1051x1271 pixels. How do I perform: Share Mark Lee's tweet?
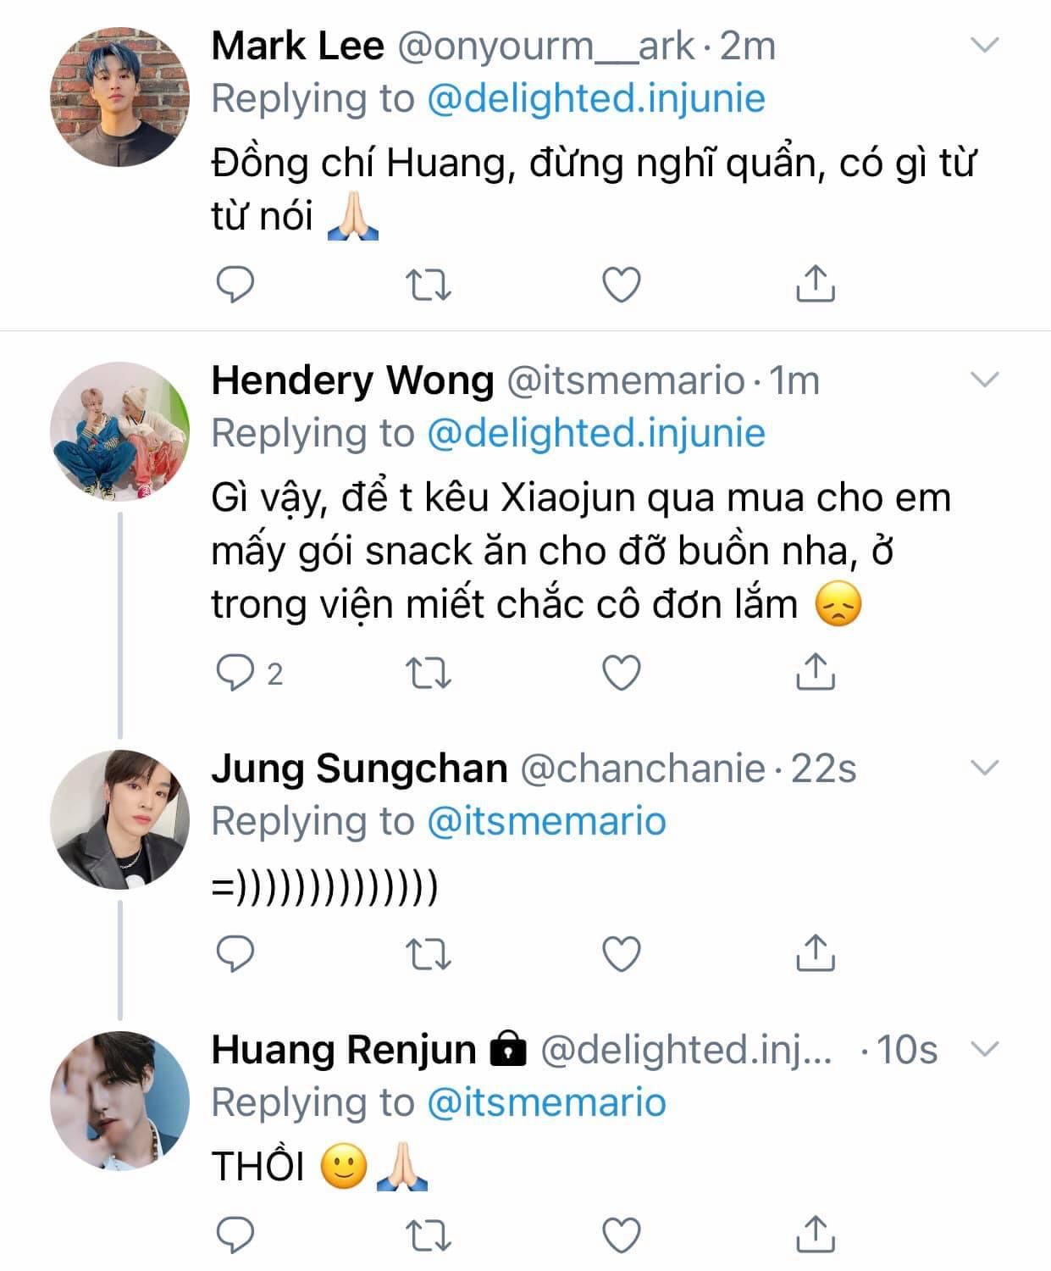816,284
